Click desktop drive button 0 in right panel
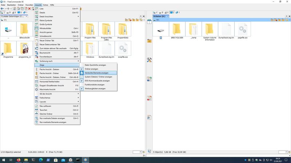The width and height of the screenshot is (291, 163). [172, 13]
